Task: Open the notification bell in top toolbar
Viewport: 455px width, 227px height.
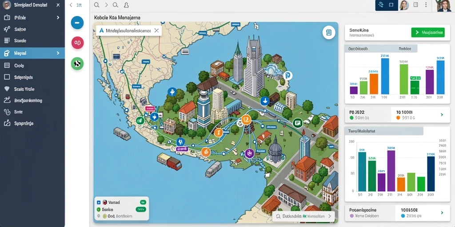Action: point(126,5)
